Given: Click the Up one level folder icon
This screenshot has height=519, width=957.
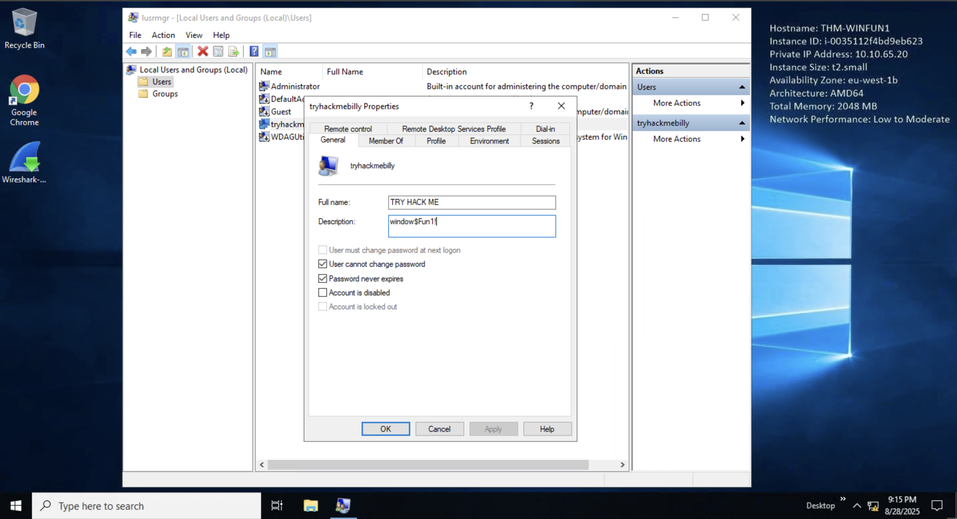Looking at the screenshot, I should (167, 51).
